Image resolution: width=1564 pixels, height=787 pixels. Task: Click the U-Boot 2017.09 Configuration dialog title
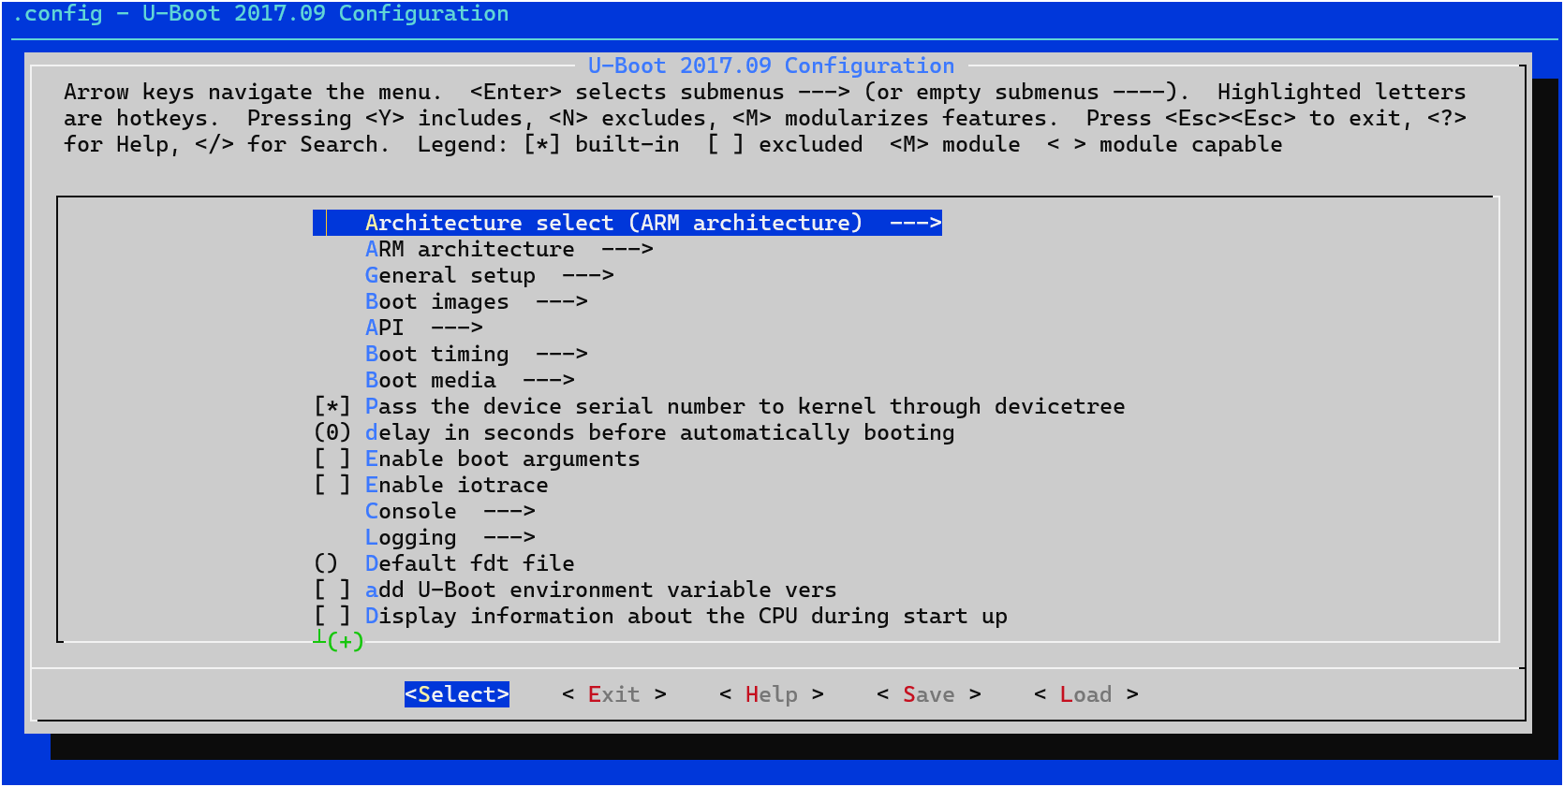pos(771,66)
